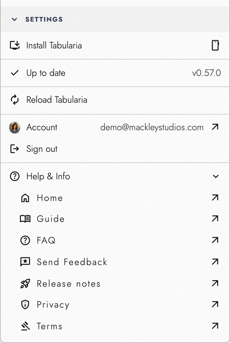
Task: Click the Reload Tabularia refresh icon
Action: click(x=15, y=100)
